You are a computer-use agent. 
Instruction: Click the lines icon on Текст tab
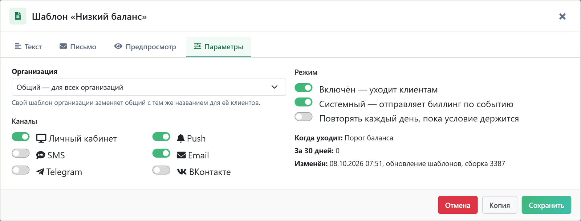18,46
